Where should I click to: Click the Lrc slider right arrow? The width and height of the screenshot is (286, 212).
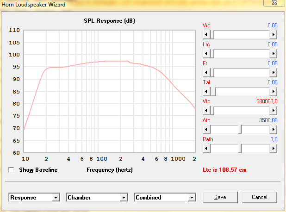coord(274,54)
